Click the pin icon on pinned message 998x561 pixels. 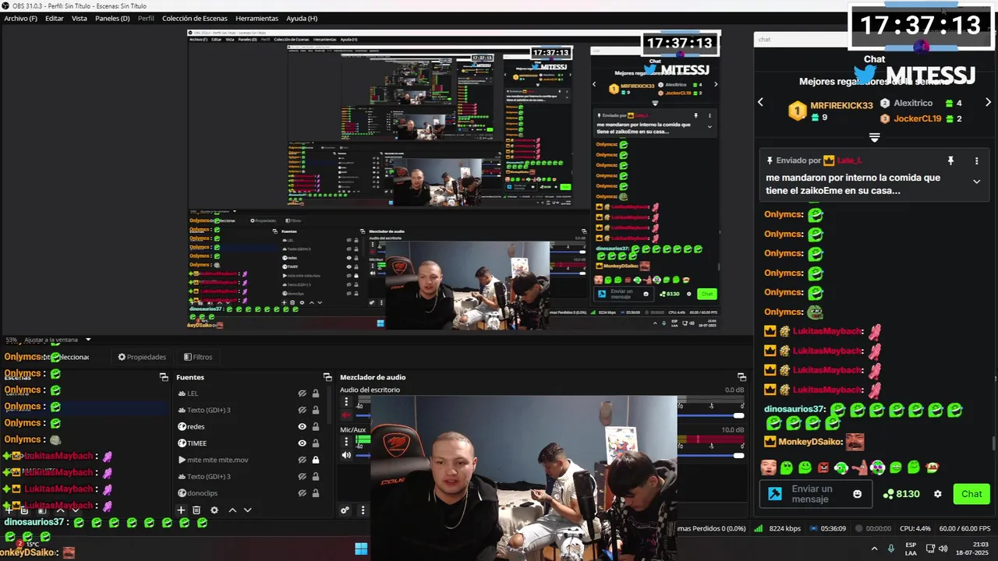(950, 161)
